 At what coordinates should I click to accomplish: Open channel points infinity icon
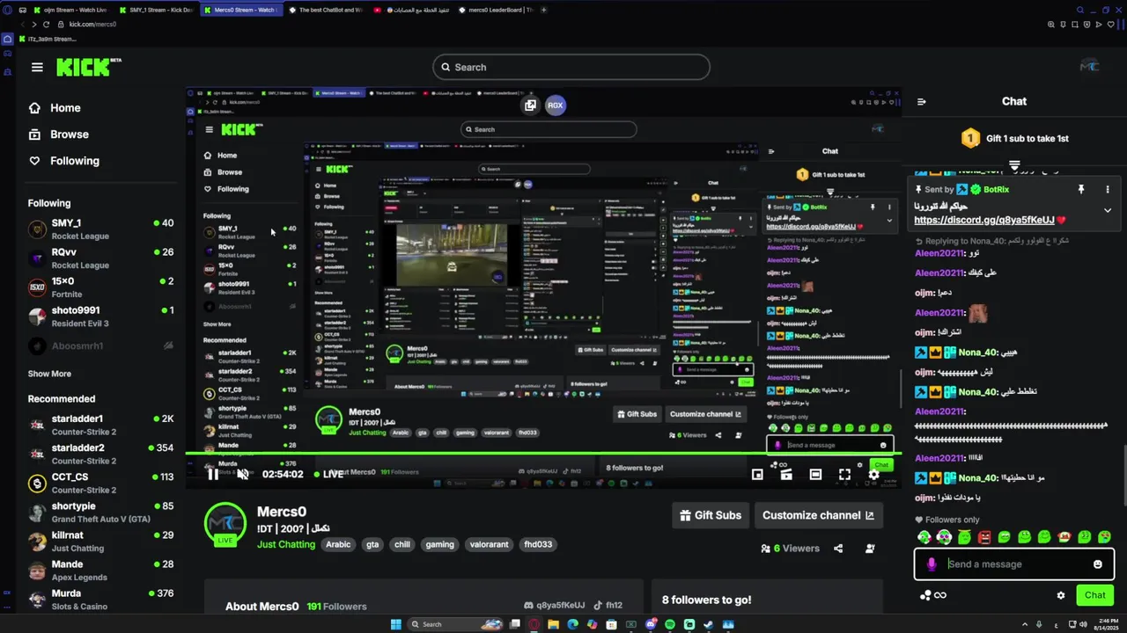[x=933, y=595]
